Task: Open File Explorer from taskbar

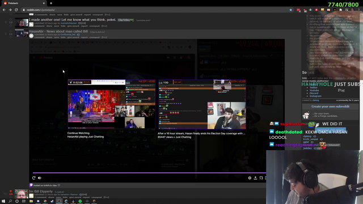Action: tap(31, 201)
